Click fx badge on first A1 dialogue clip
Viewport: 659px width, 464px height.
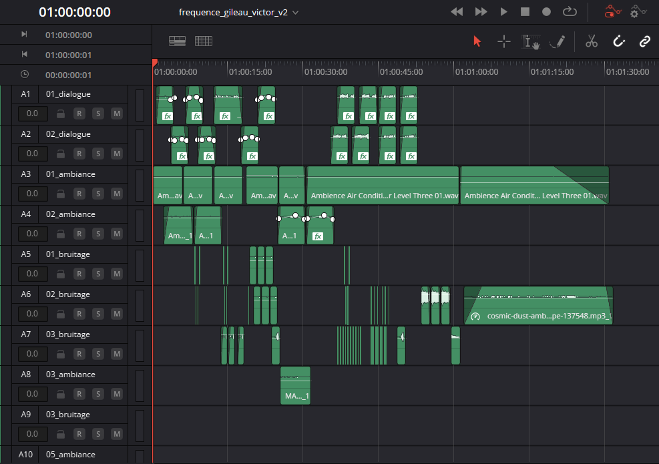click(x=168, y=116)
